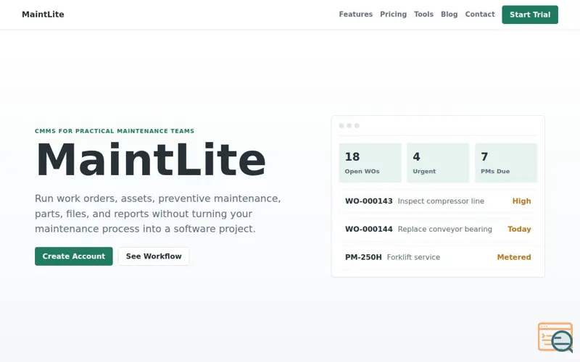Select the 4 Urgent stat card
580x362 pixels.
tap(438, 163)
